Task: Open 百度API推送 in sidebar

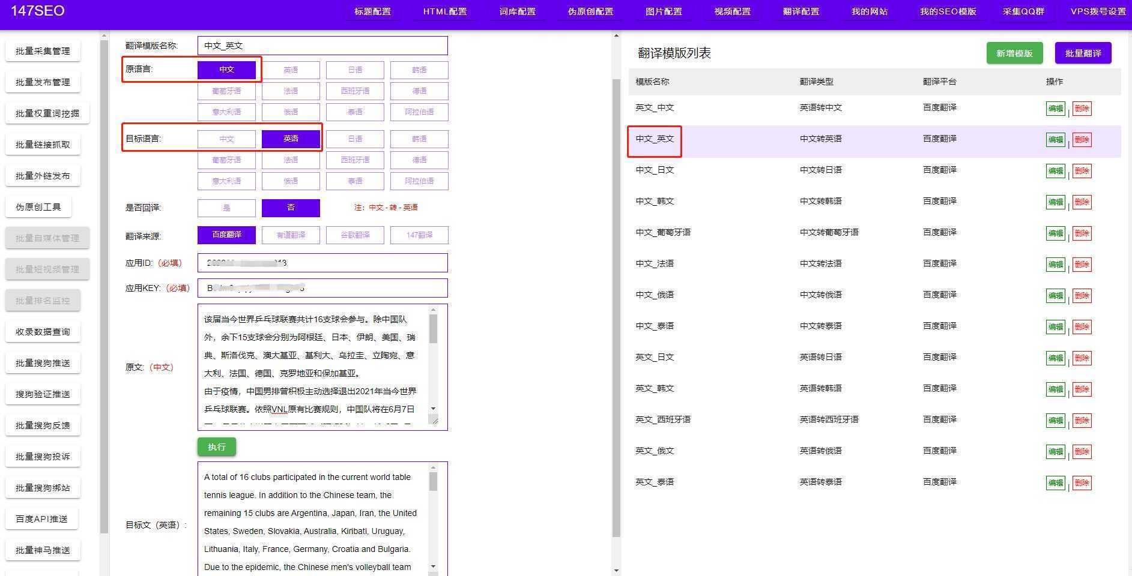Action: click(x=41, y=519)
